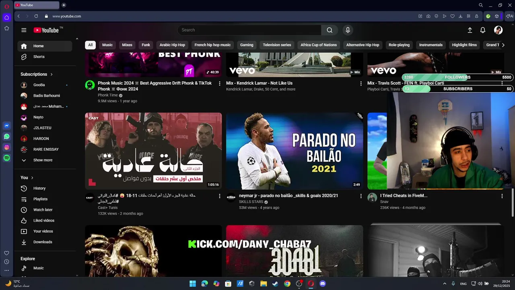The width and height of the screenshot is (515, 290).
Task: Select the Music filter chip
Action: coord(107,45)
